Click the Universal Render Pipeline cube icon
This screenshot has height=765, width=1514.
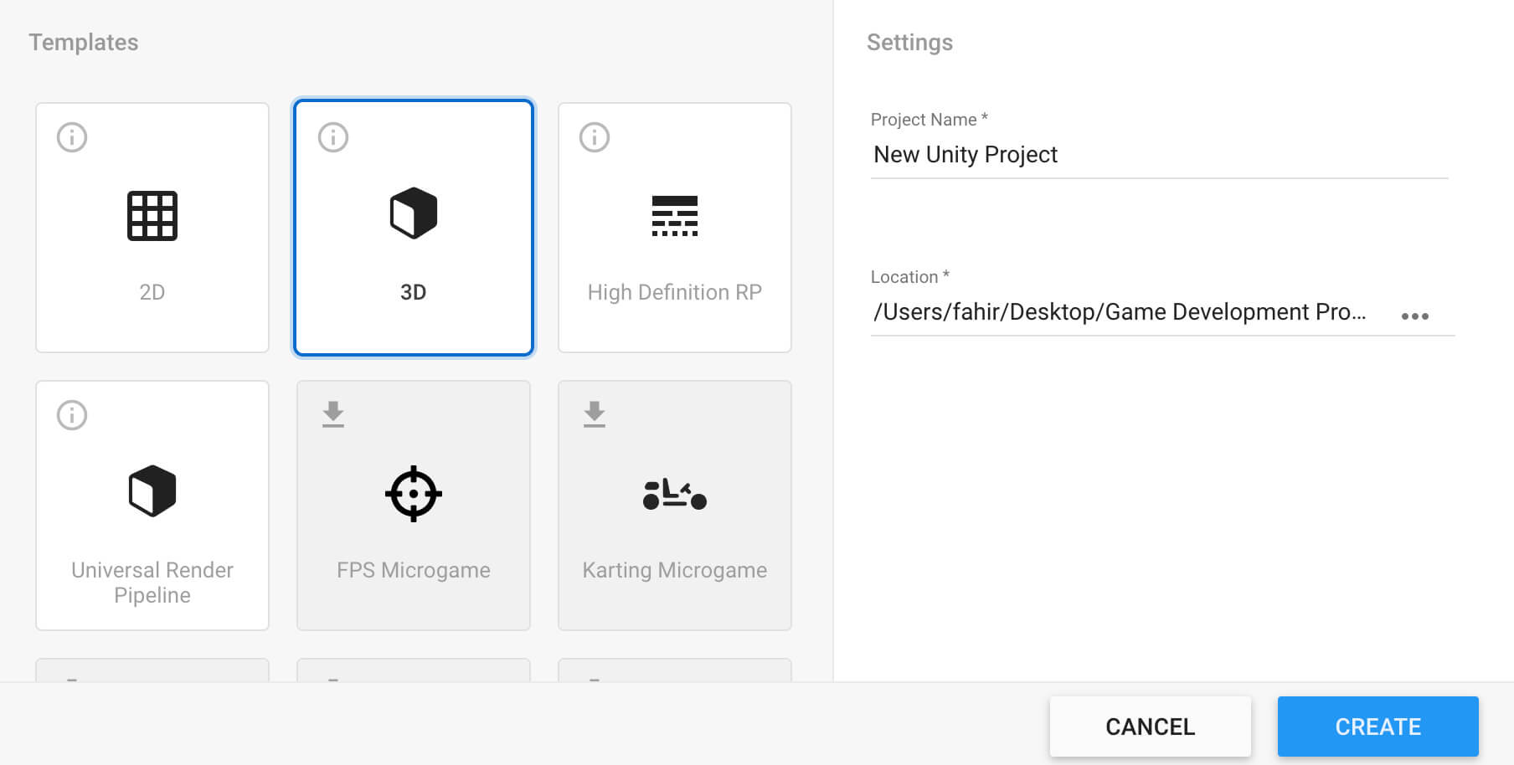point(152,490)
